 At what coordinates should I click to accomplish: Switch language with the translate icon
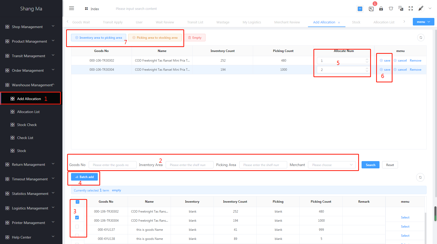401,9
